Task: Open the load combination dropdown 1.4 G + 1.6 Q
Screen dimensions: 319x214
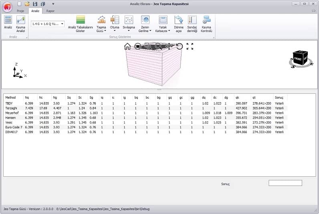Action: (x=48, y=24)
